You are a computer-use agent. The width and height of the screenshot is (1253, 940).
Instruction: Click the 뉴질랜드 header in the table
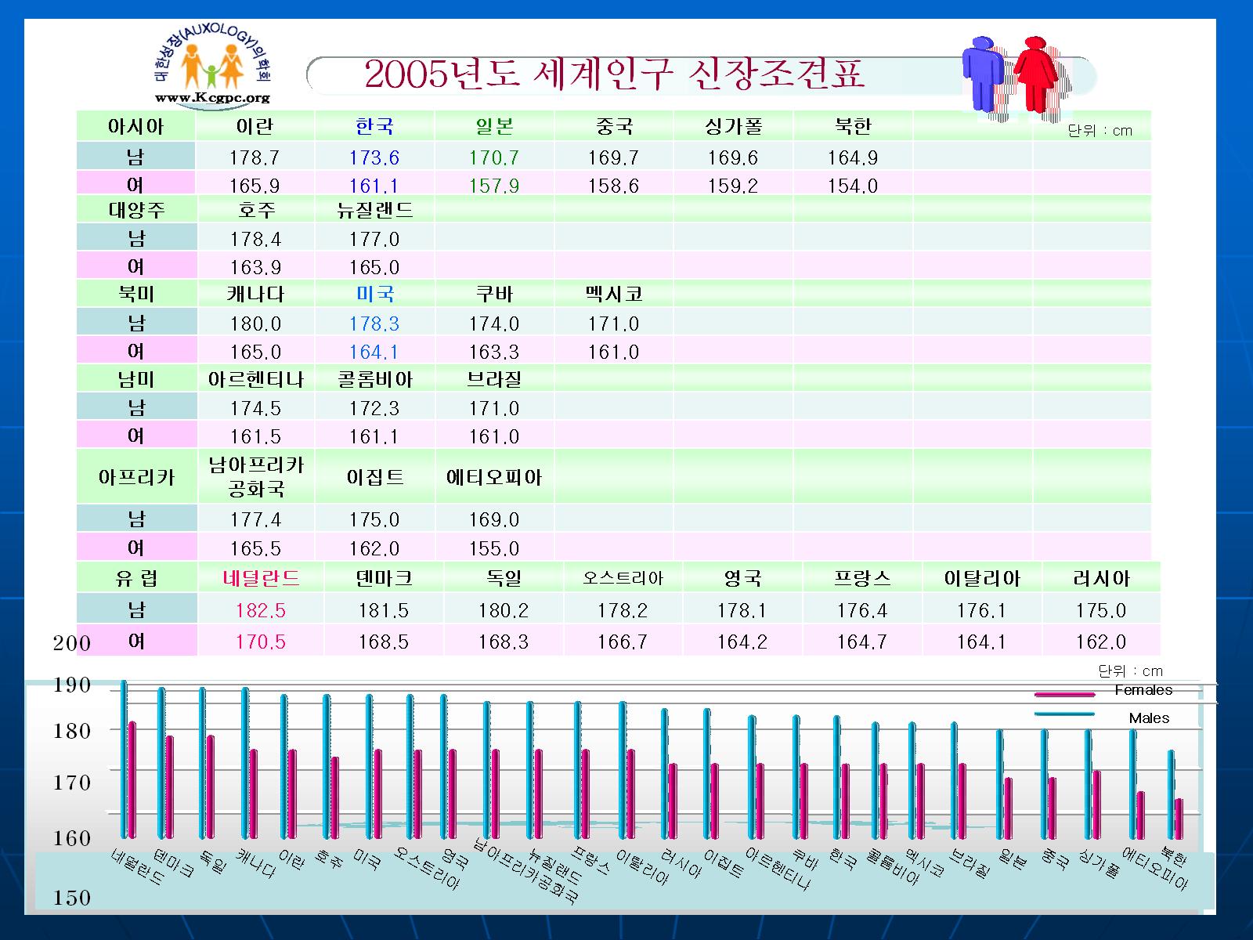[x=374, y=210]
